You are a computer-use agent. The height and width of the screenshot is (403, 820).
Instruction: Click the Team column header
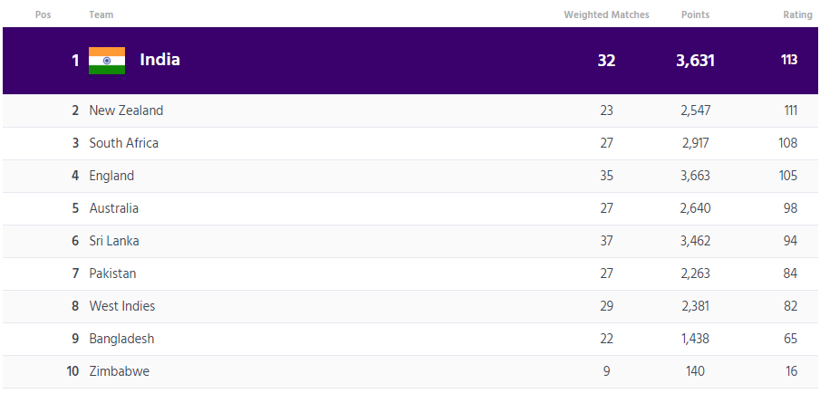pyautogui.click(x=101, y=14)
